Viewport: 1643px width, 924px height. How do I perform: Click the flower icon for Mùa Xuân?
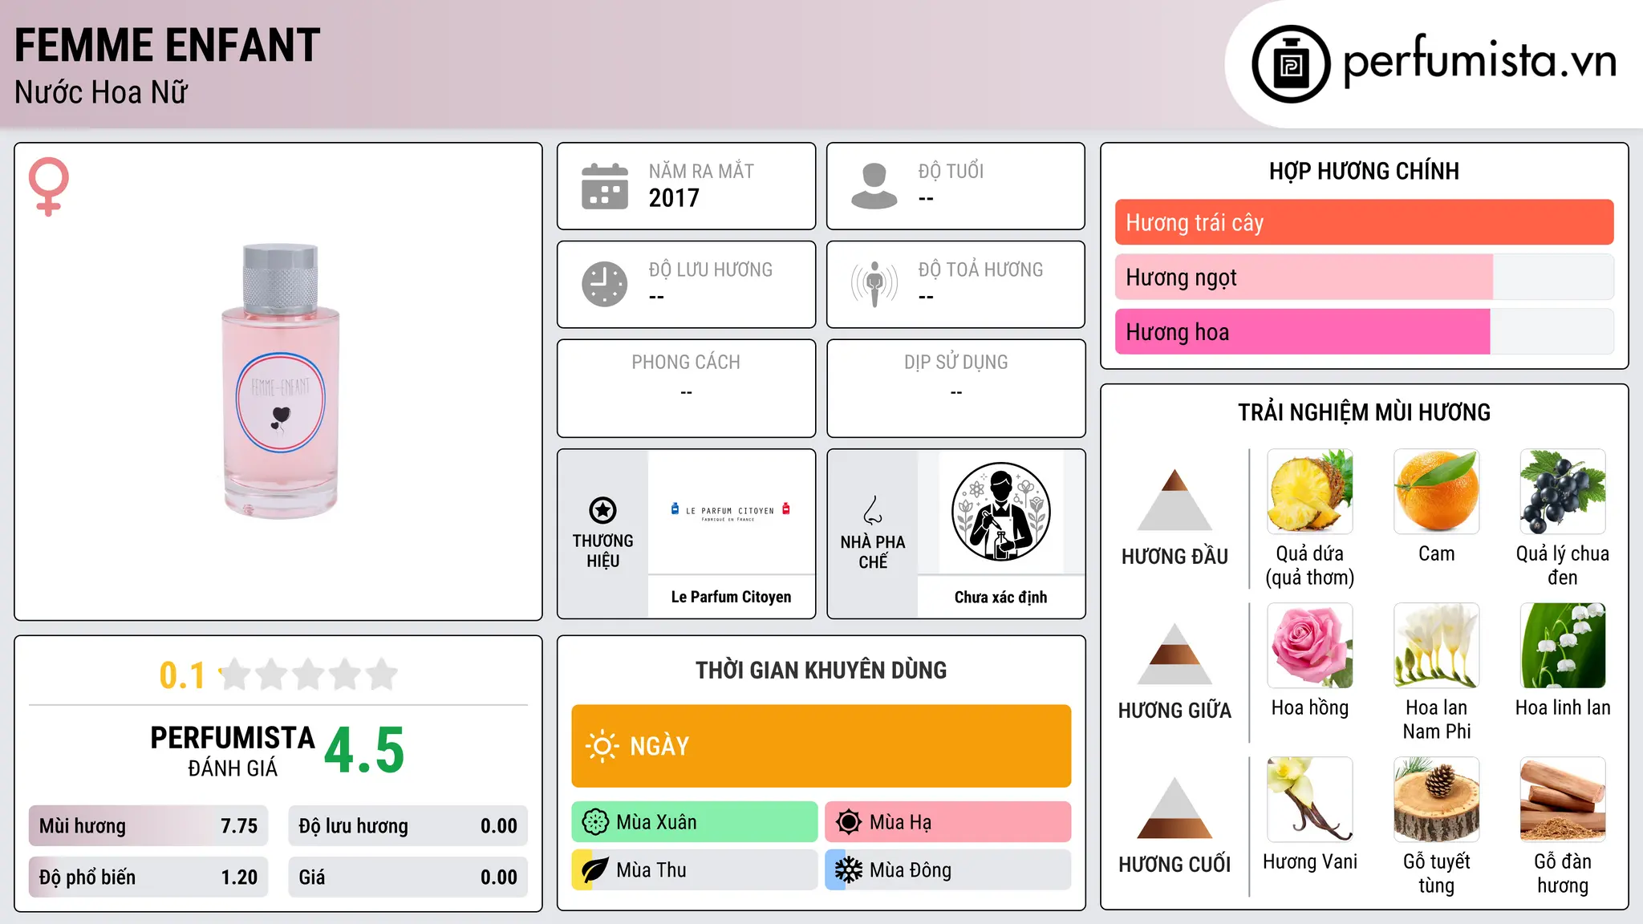[x=595, y=822]
